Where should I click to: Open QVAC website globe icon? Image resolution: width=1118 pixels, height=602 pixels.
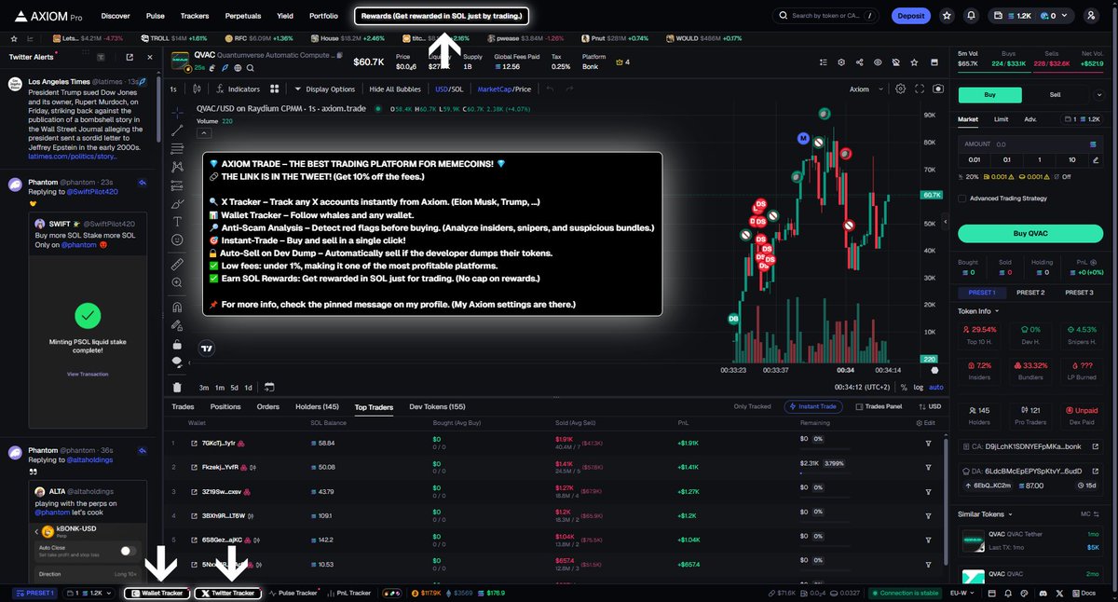[239, 67]
